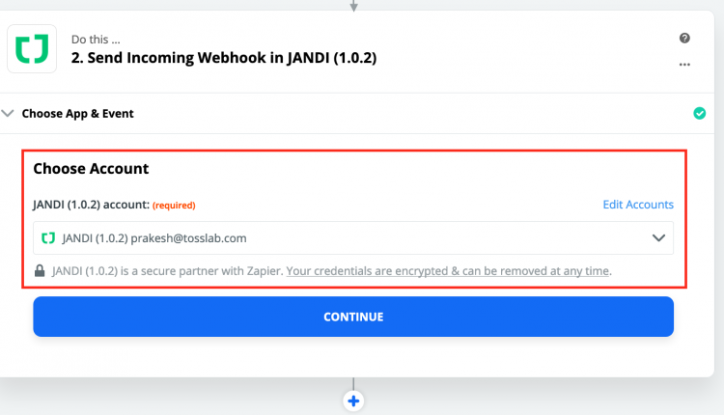Open help via question mark icon
This screenshot has height=415, width=724.
(x=684, y=38)
